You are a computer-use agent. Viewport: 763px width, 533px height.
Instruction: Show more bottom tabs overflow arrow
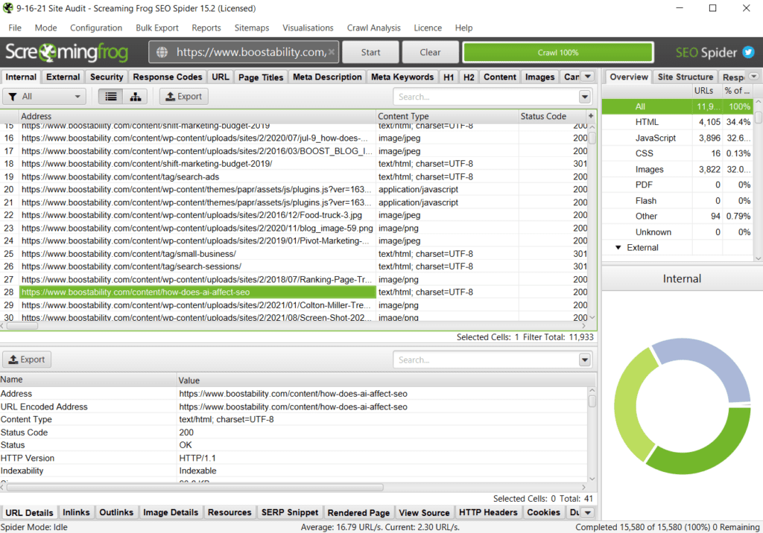[x=588, y=513]
